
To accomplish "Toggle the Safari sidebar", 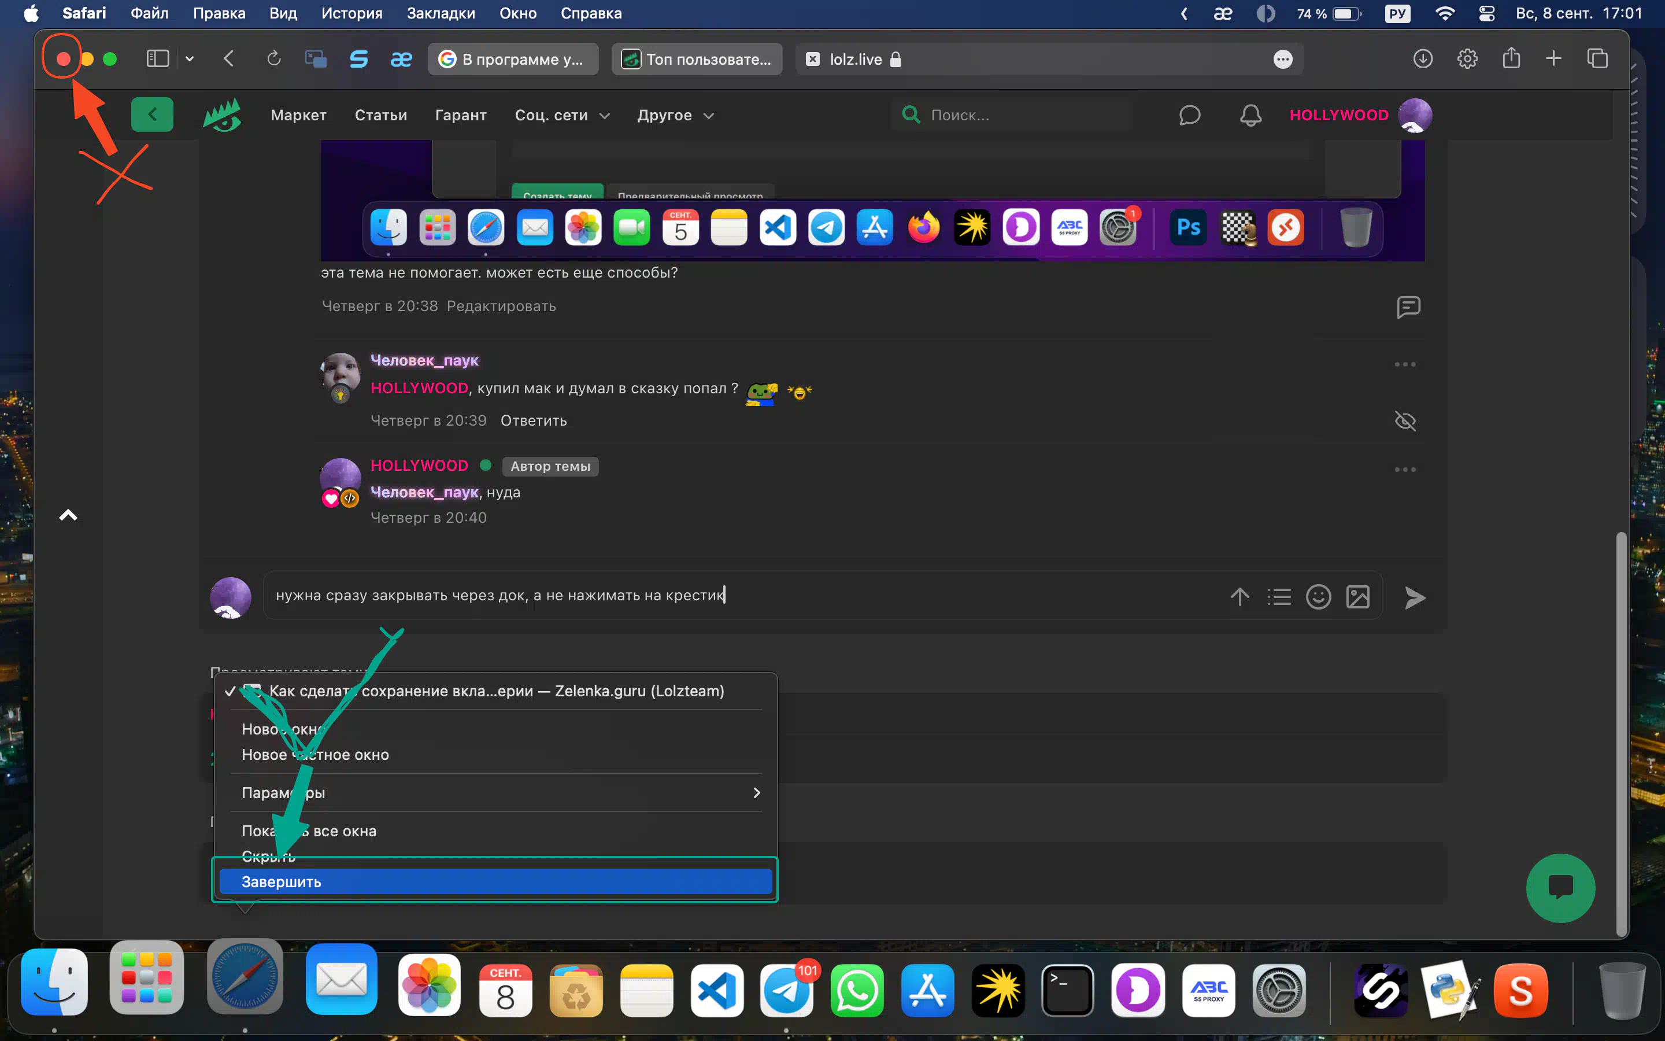I will 158,59.
